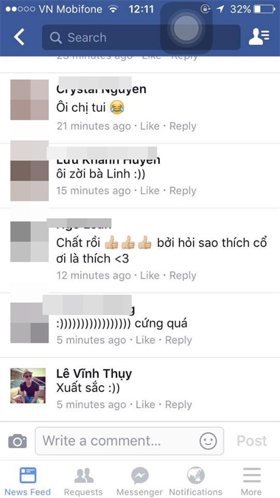Open the Requests tab
This screenshot has width=280, height=498.
(83, 481)
